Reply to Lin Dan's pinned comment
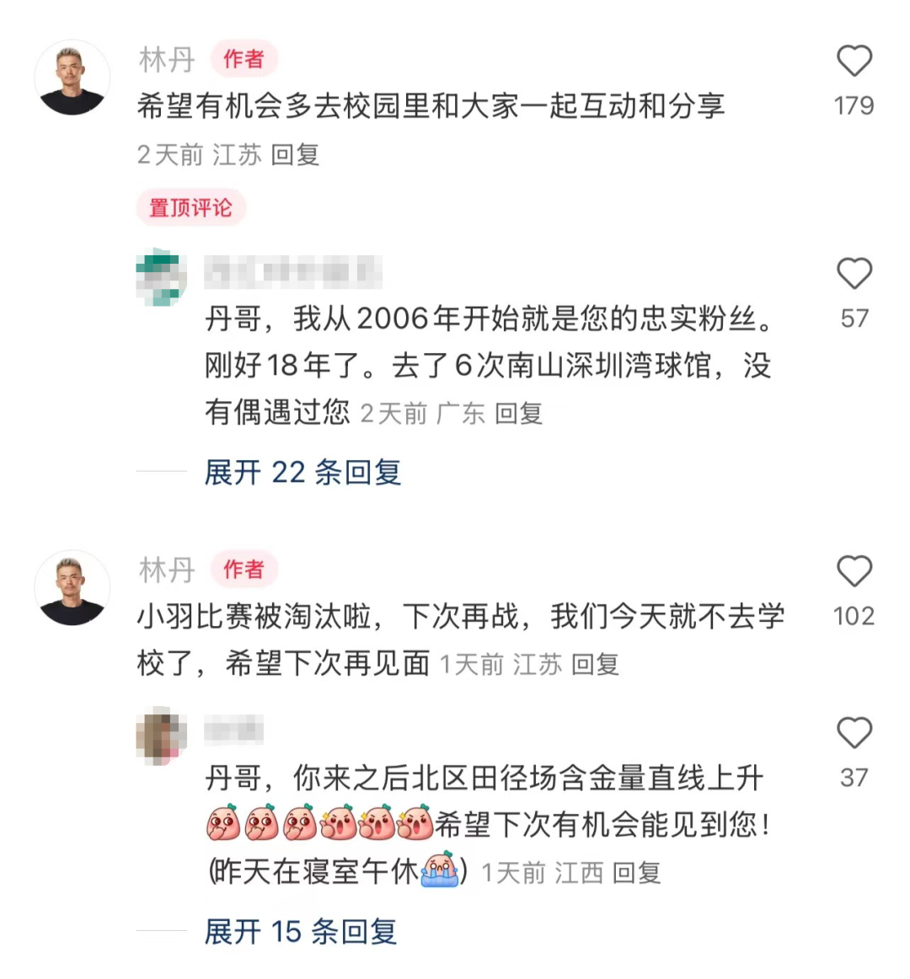 295,155
